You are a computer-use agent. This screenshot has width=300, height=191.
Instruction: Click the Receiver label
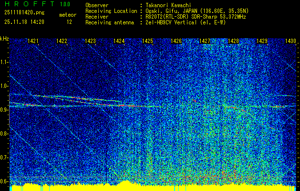pos(97,17)
